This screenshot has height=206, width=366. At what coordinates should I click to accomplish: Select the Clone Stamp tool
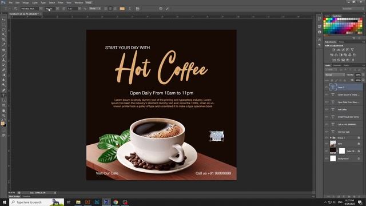tap(3, 60)
